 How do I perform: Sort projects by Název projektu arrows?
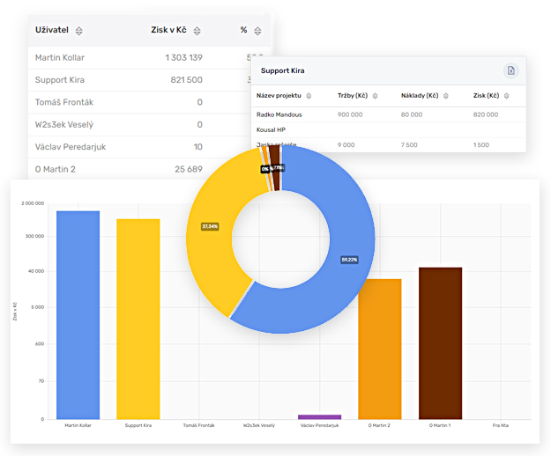(x=309, y=95)
